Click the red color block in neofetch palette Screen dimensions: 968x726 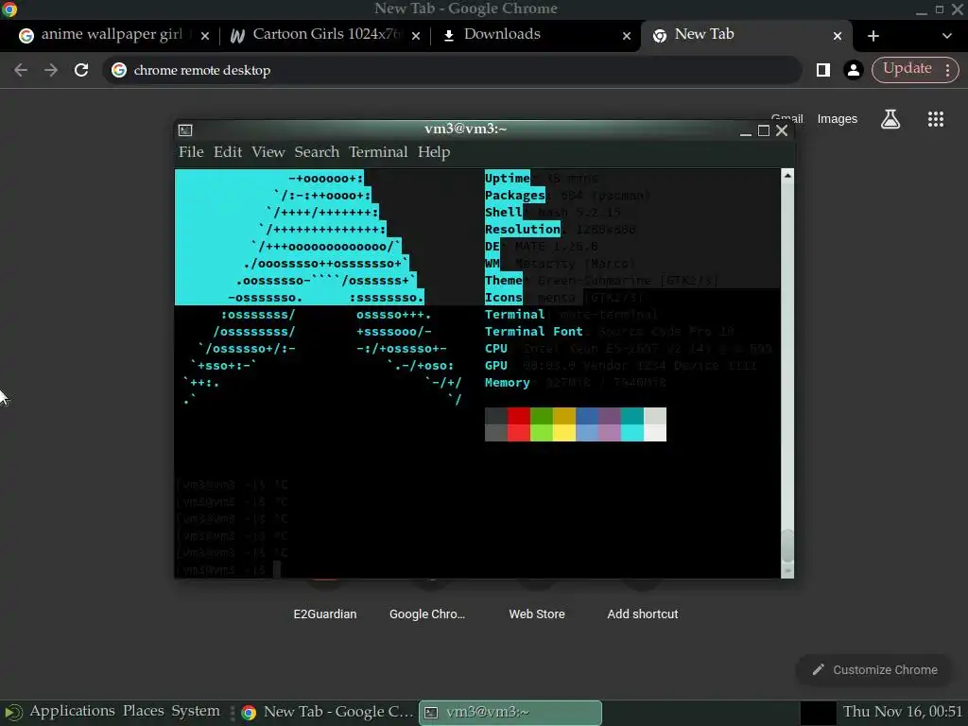tap(519, 424)
